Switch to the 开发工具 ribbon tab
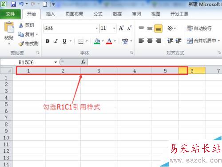Image resolution: width=222 pixels, height=167 pixels. [x=179, y=14]
